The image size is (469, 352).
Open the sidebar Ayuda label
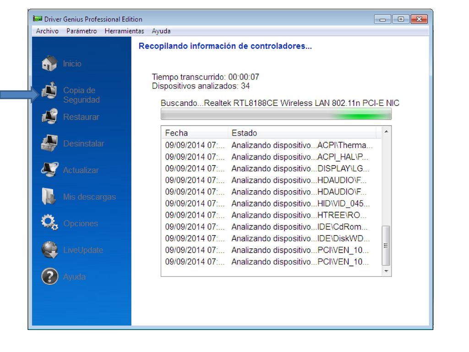pyautogui.click(x=74, y=277)
